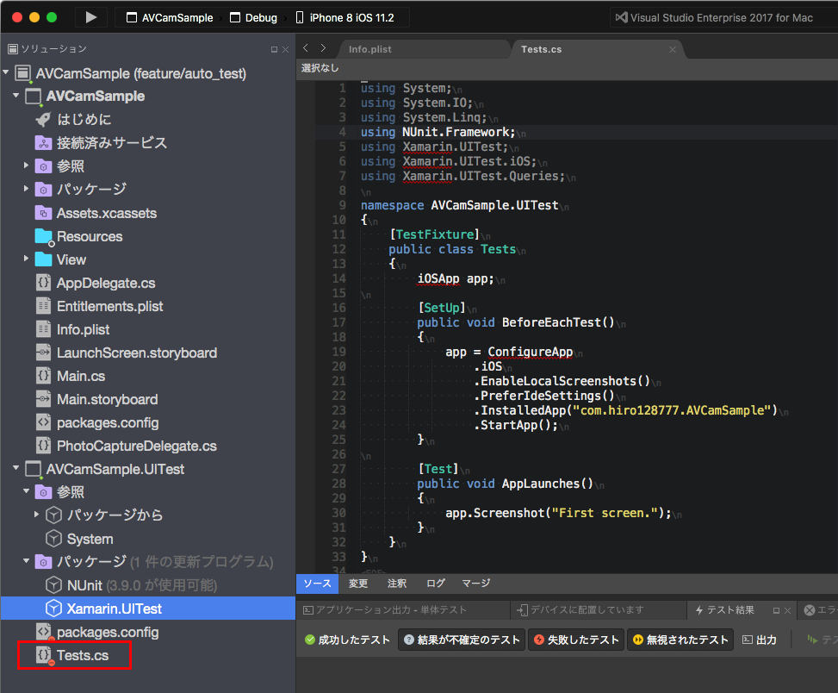This screenshot has width=838, height=693.
Task: Open Entitlements.plist file
Action: point(99,306)
